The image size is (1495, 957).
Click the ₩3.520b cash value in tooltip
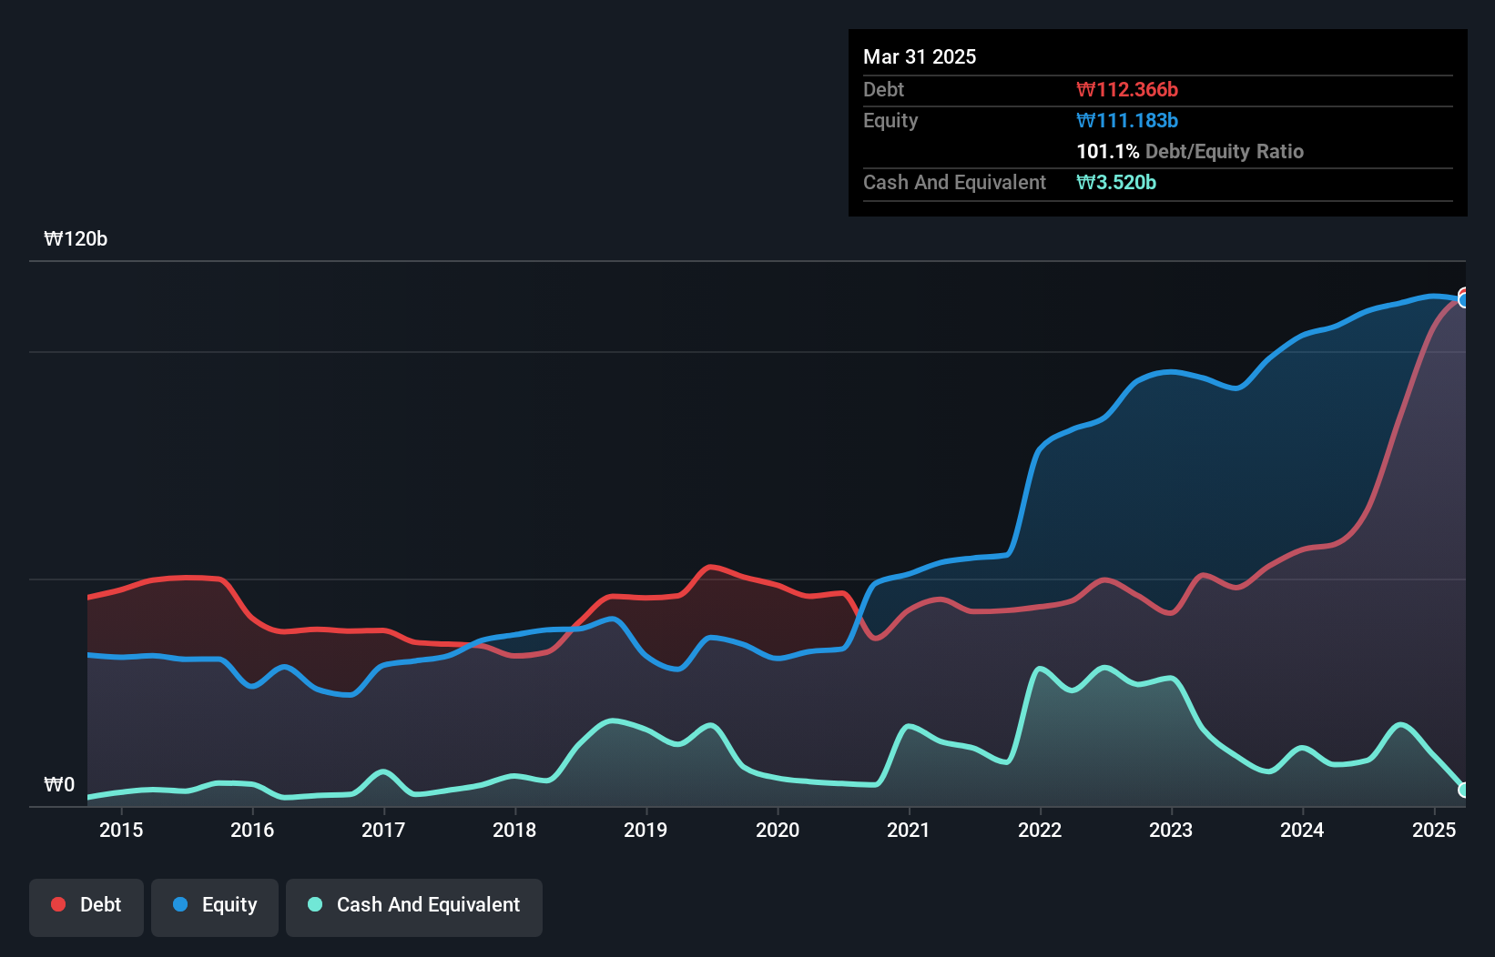[1116, 183]
